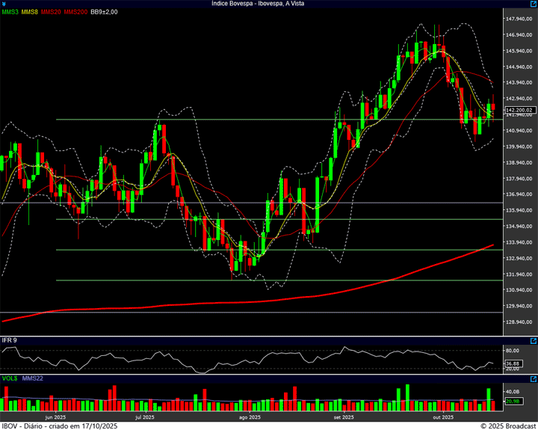Click the MMS22 volume average label

32,380
